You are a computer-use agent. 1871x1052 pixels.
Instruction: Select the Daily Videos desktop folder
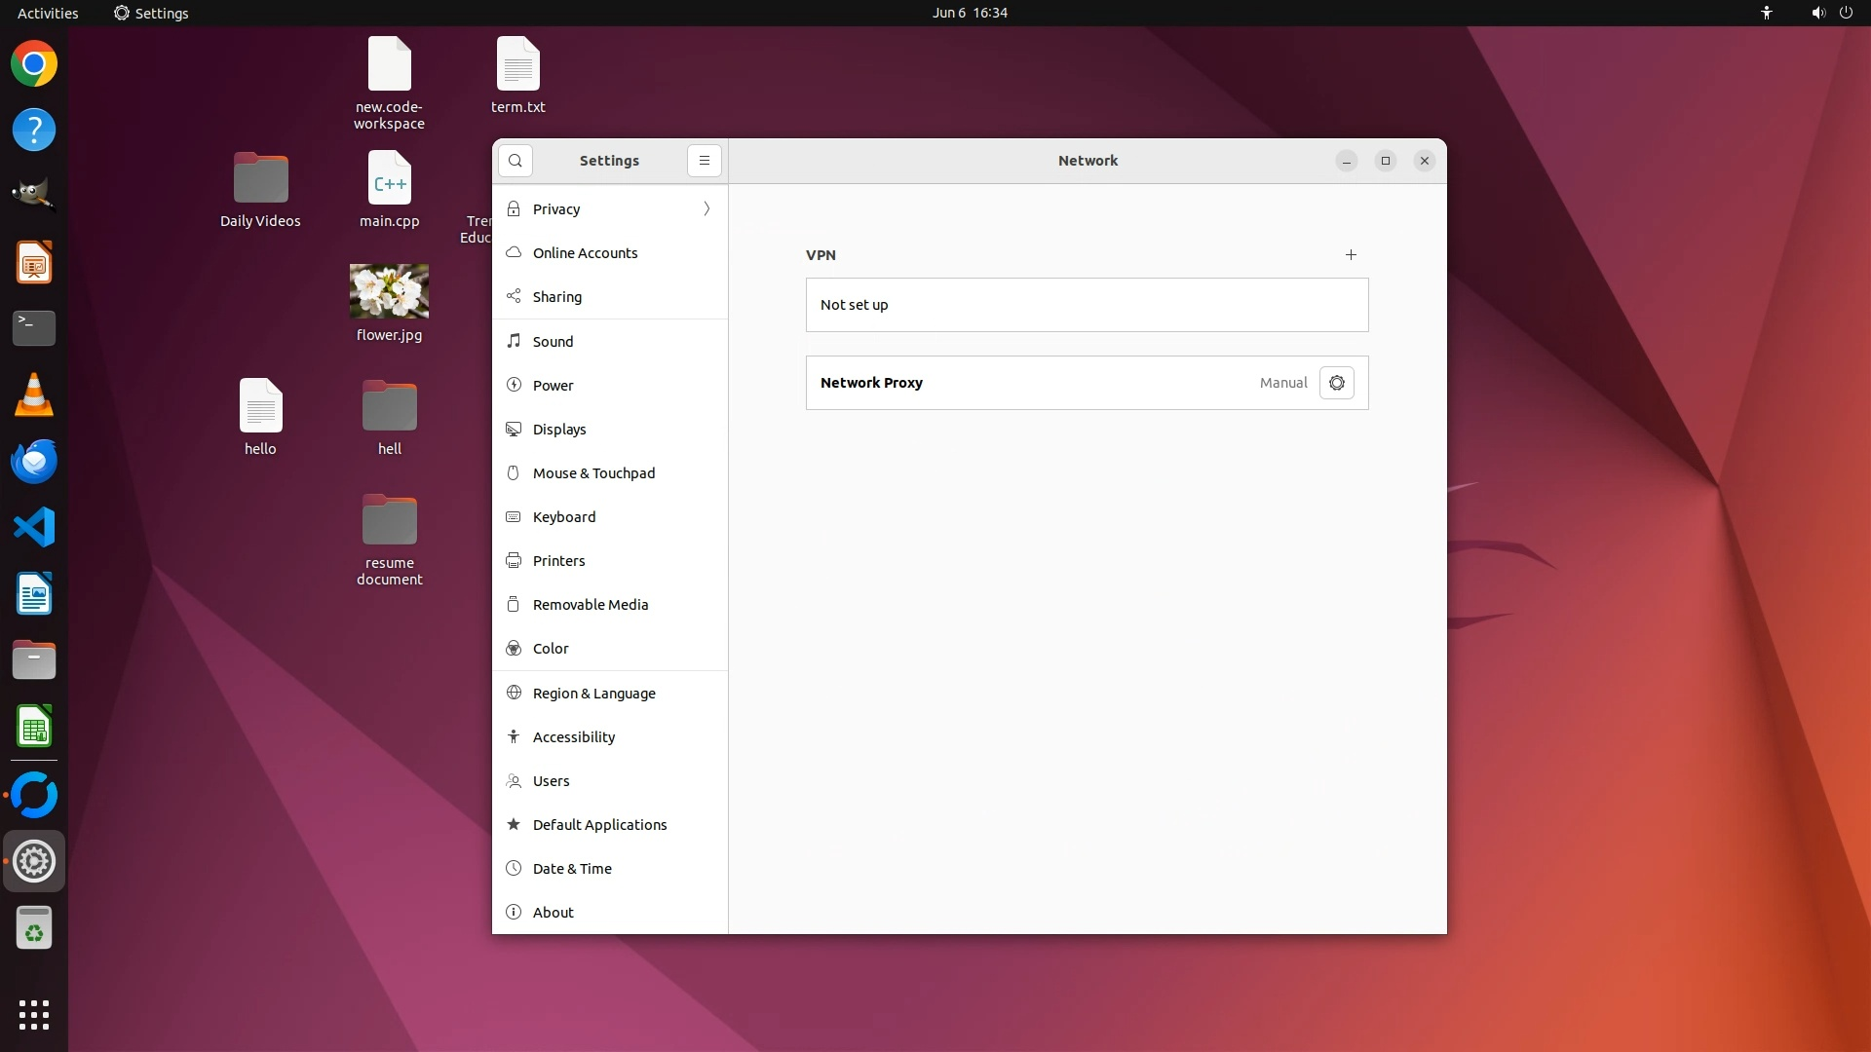(260, 179)
